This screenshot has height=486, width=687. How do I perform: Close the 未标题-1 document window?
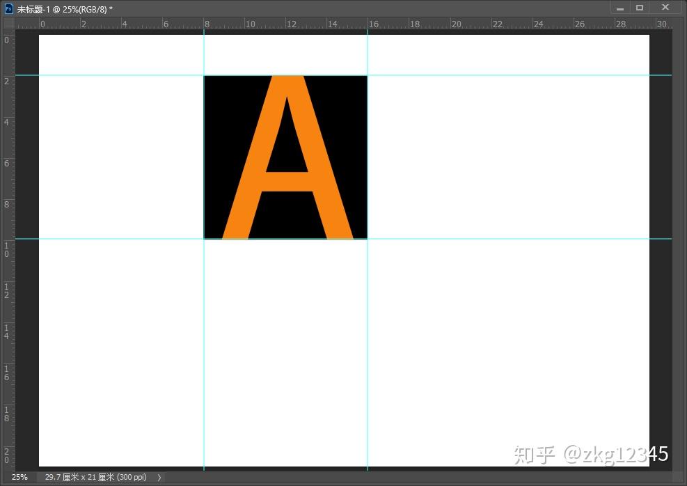[x=665, y=8]
